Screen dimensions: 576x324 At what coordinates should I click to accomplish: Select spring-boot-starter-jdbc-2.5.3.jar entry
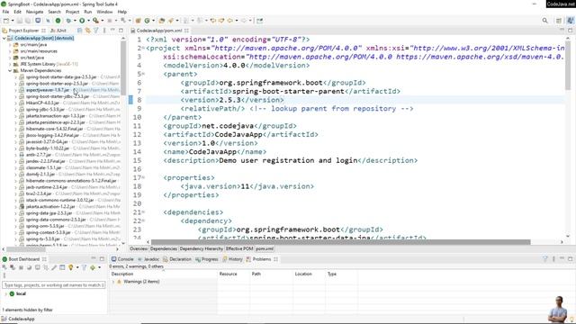coord(58,96)
